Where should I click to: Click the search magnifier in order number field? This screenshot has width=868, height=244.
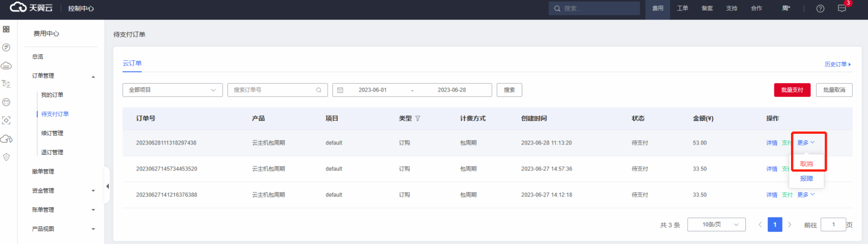[318, 90]
